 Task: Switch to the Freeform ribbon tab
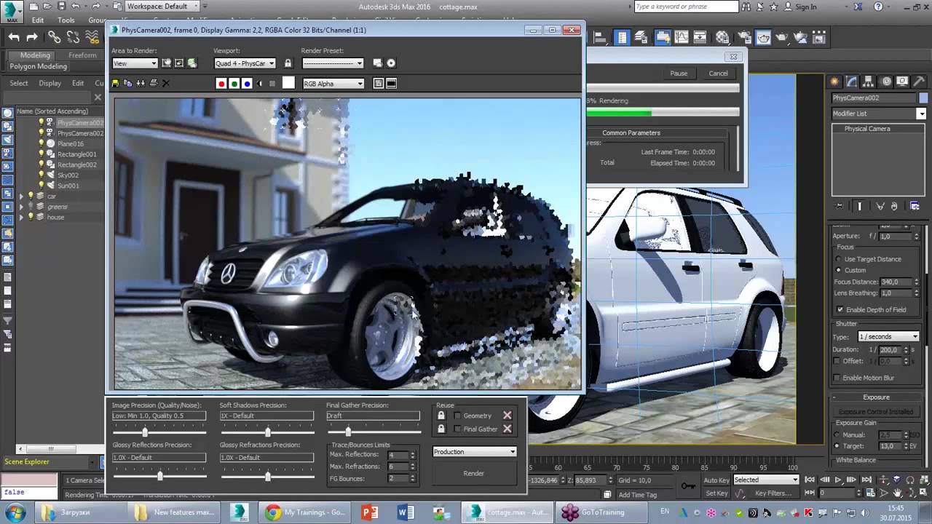[82, 55]
